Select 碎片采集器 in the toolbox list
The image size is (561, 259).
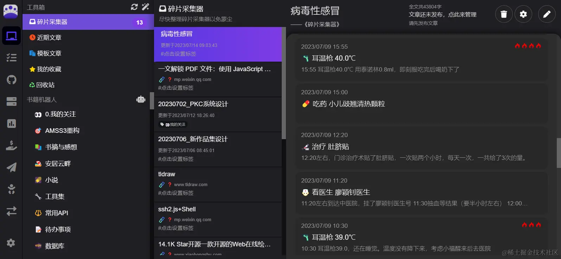coord(88,22)
